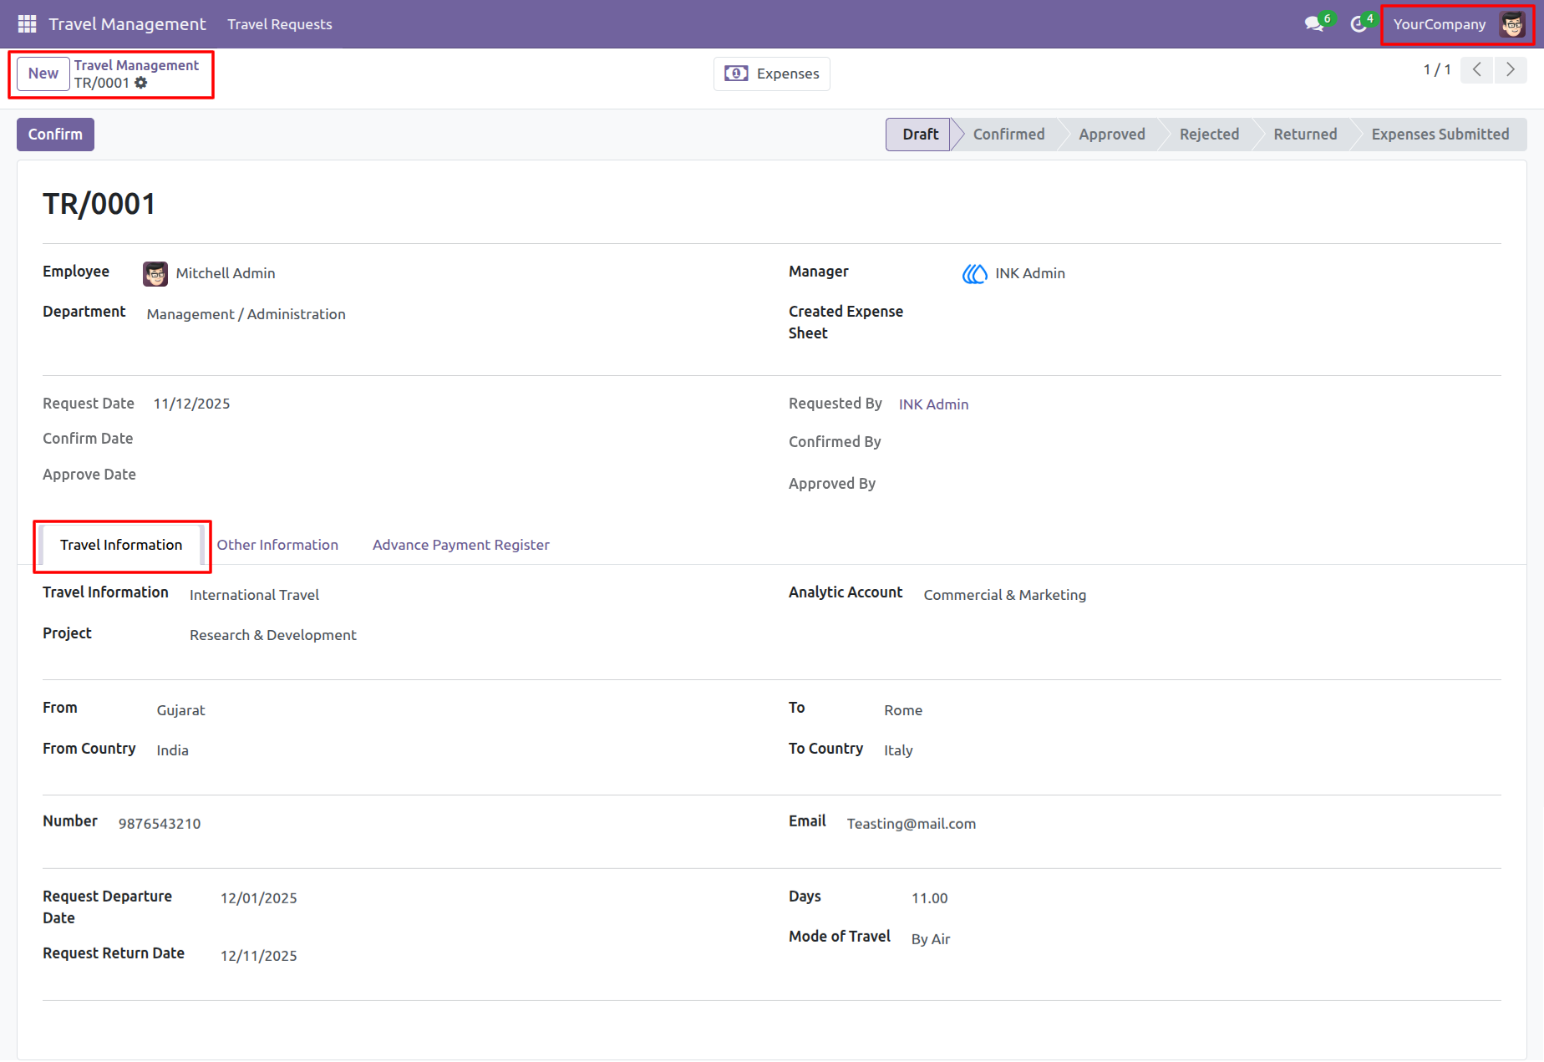The width and height of the screenshot is (1544, 1062).
Task: Open the activities clock icon
Action: pyautogui.click(x=1359, y=24)
